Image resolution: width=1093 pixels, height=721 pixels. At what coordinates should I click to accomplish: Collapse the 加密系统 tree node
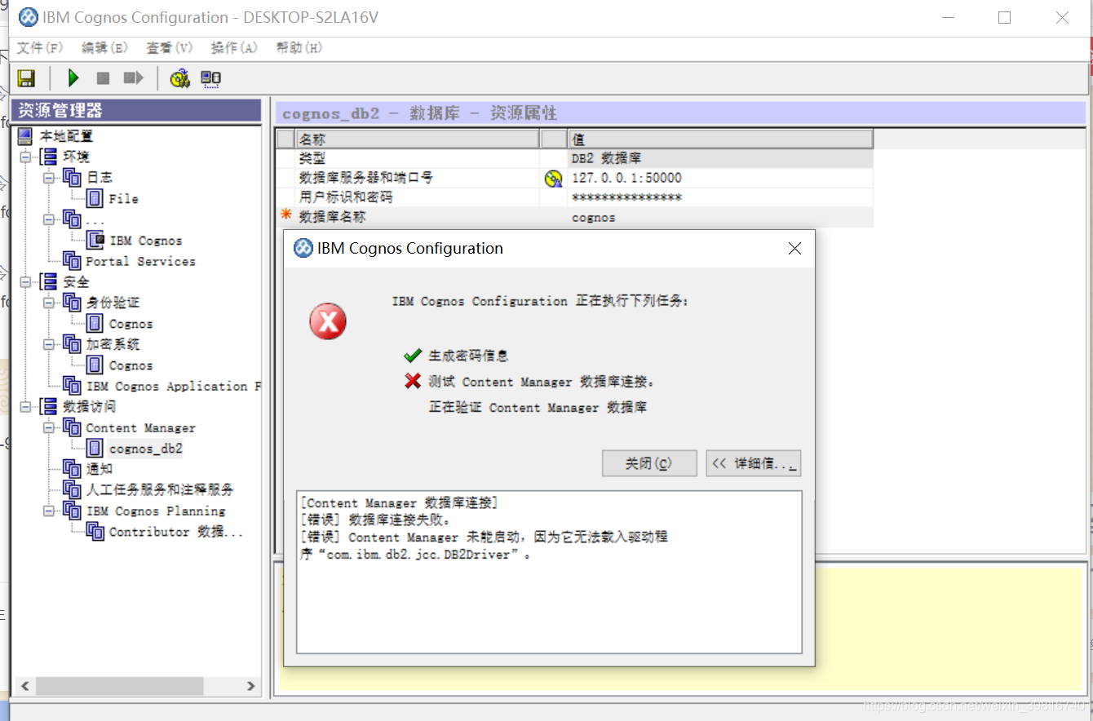[x=48, y=344]
